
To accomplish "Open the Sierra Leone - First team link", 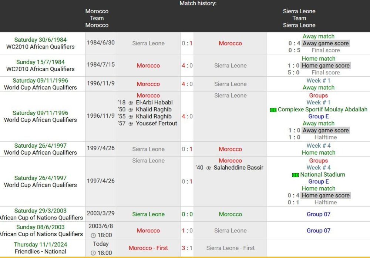I will [x=230, y=248].
